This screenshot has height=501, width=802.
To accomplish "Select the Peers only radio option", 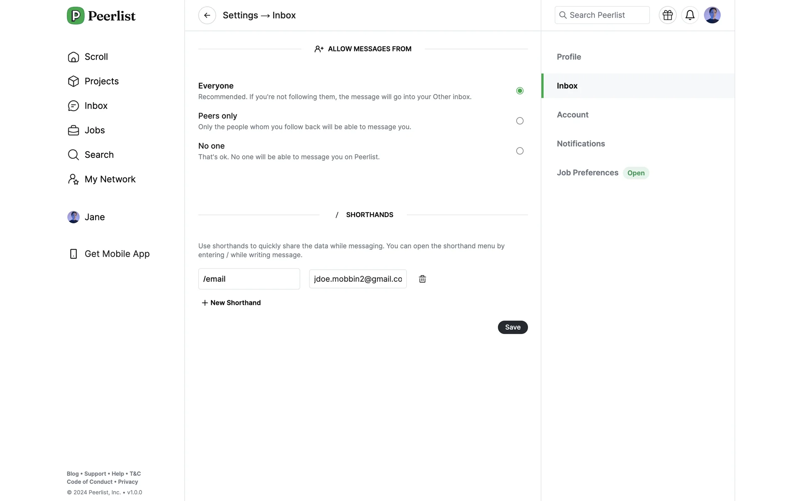I will [520, 121].
